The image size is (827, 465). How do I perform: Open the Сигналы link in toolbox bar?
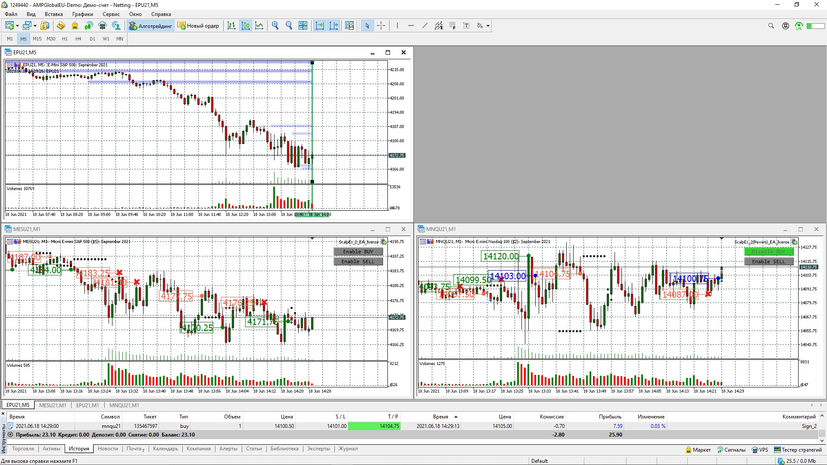pyautogui.click(x=731, y=450)
